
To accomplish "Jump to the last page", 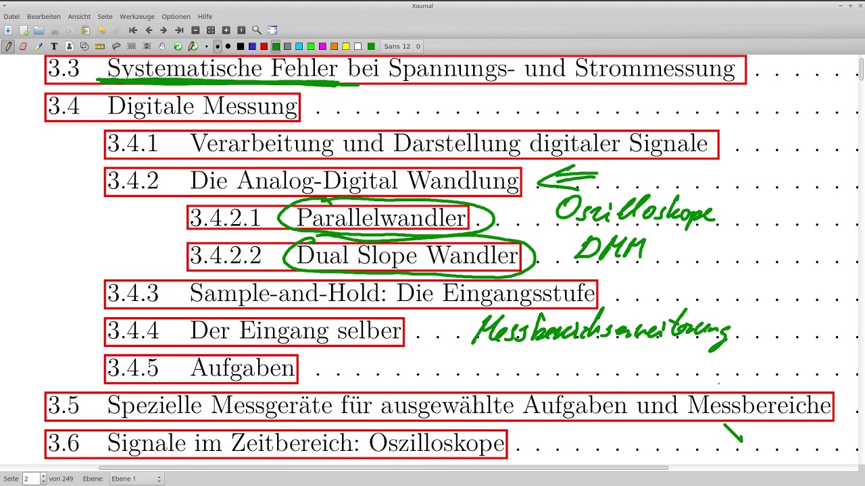I will [x=179, y=30].
